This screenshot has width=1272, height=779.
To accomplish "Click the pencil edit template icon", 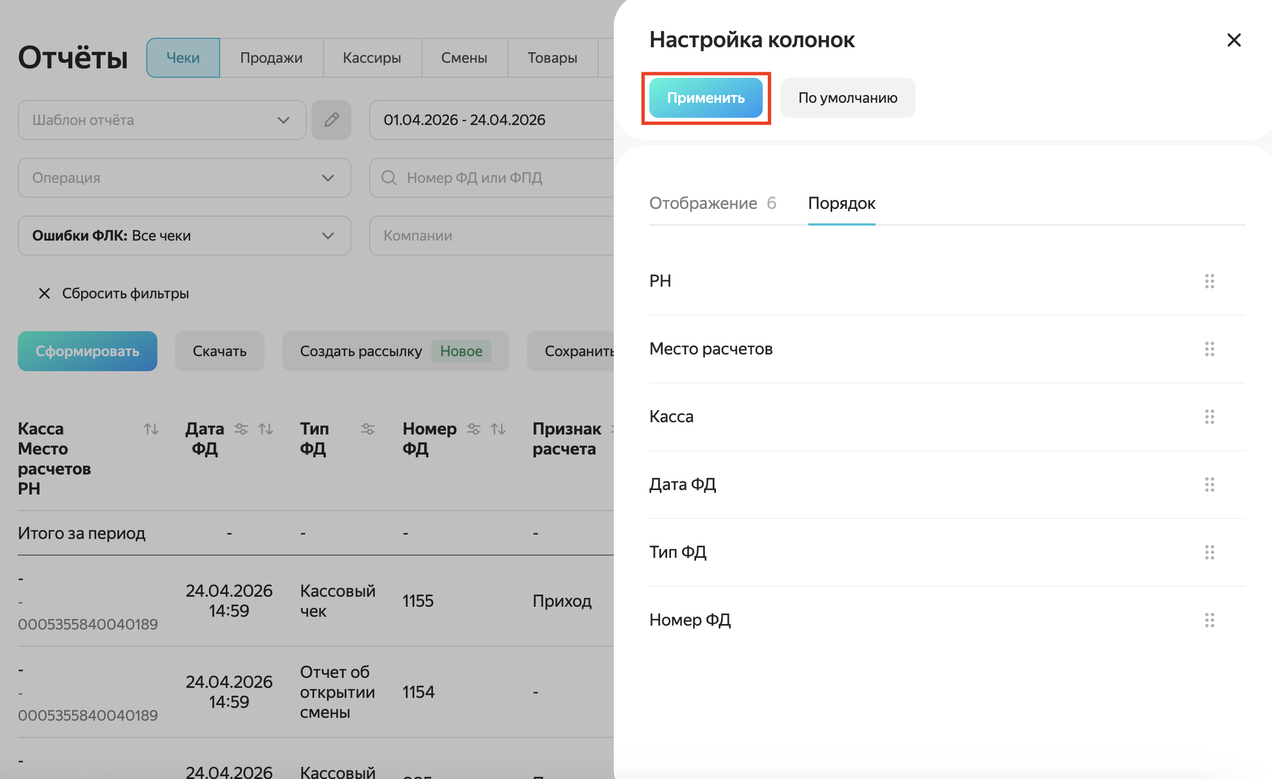I will [x=331, y=120].
